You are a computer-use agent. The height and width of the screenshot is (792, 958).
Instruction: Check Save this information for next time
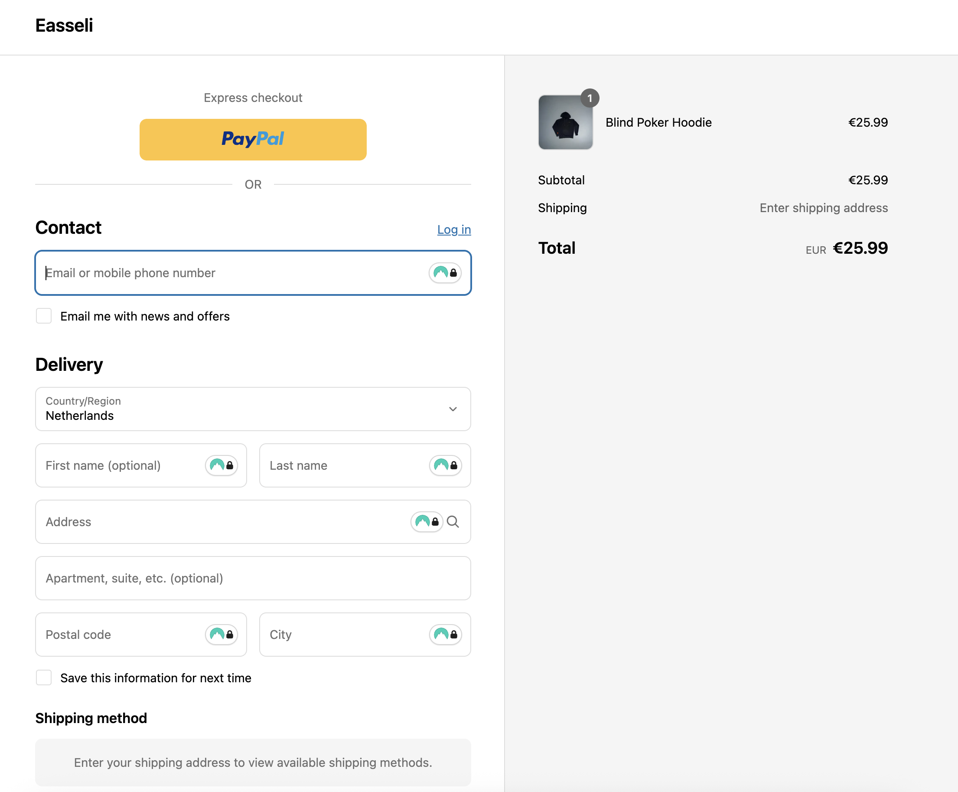pyautogui.click(x=44, y=677)
